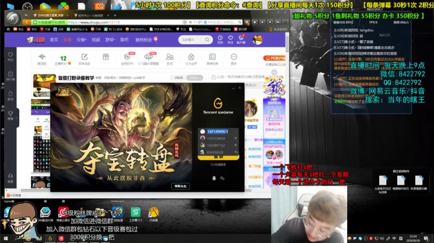Click 视频 in the Douyu navigation
Image resolution: width=434 pixels, height=243 pixels.
coord(96,40)
